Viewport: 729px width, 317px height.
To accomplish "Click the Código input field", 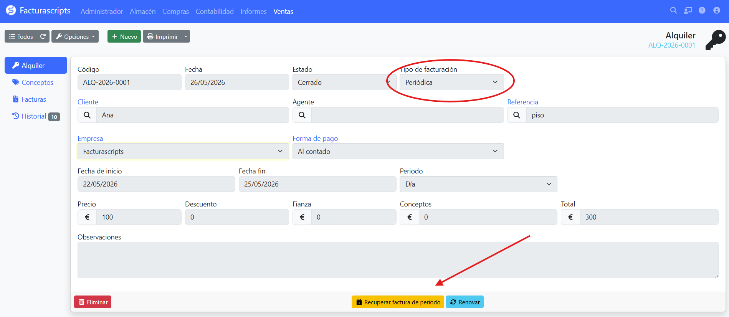I will (129, 83).
